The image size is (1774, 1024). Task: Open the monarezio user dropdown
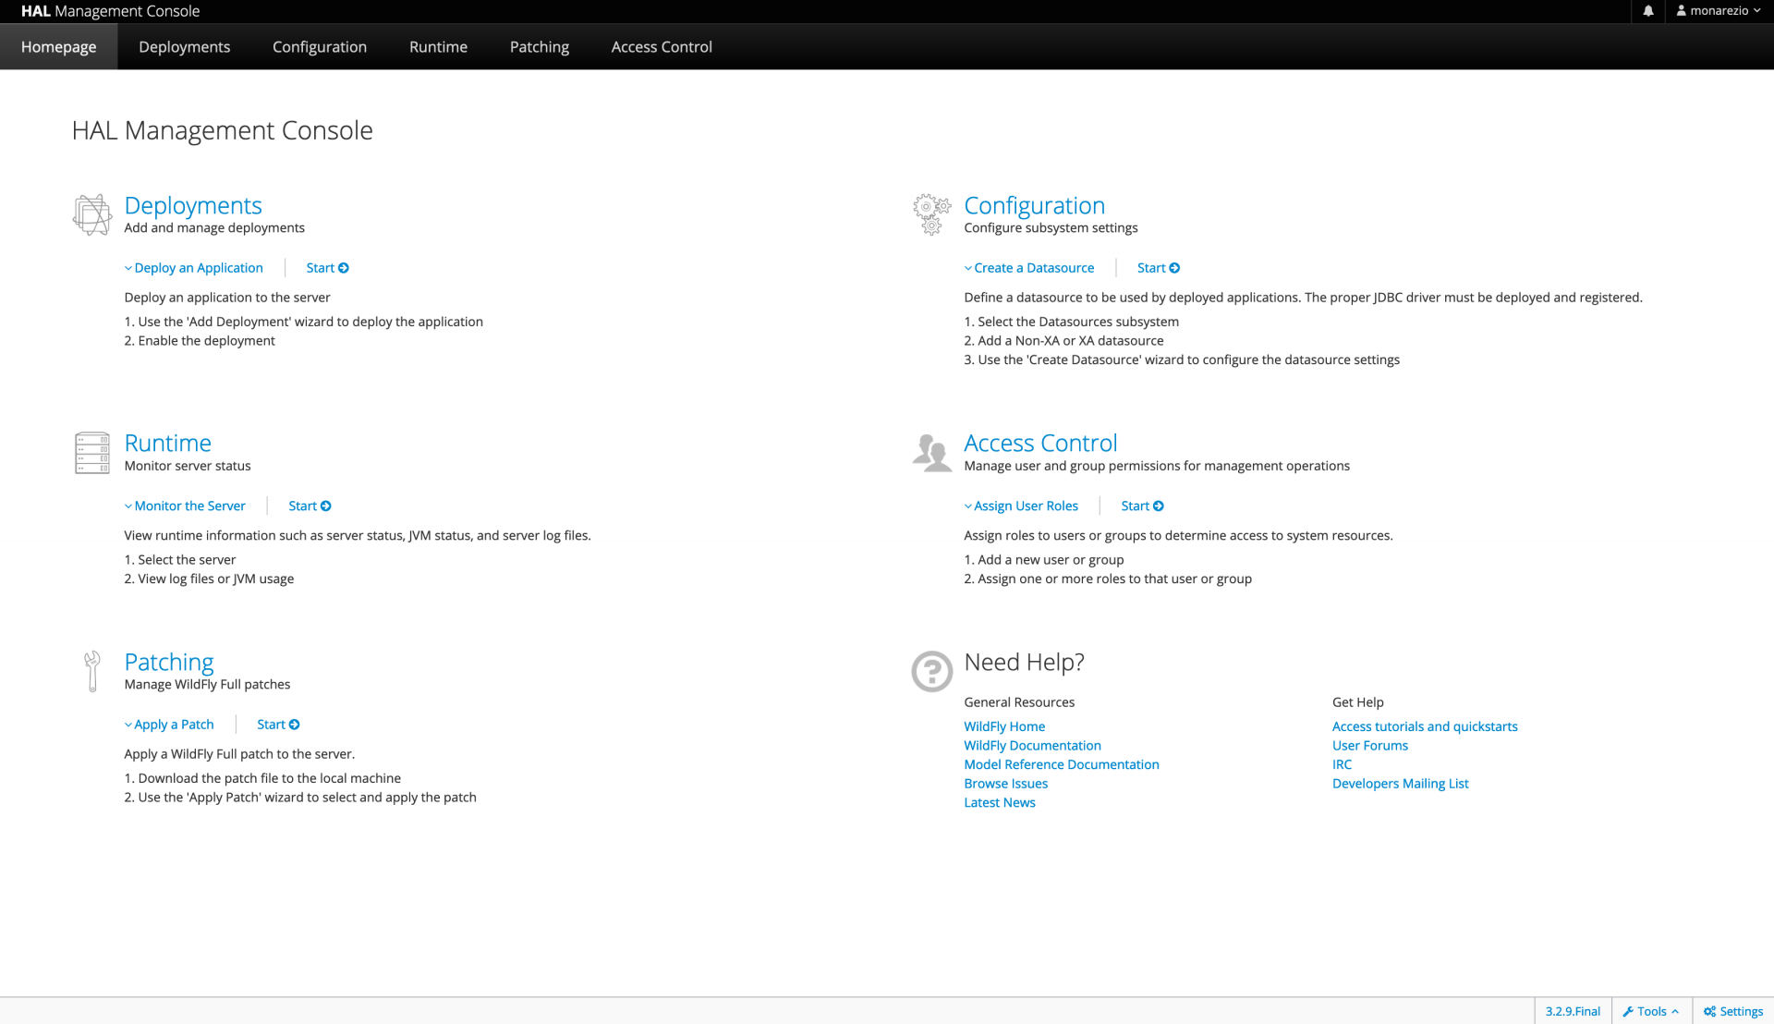click(x=1719, y=11)
